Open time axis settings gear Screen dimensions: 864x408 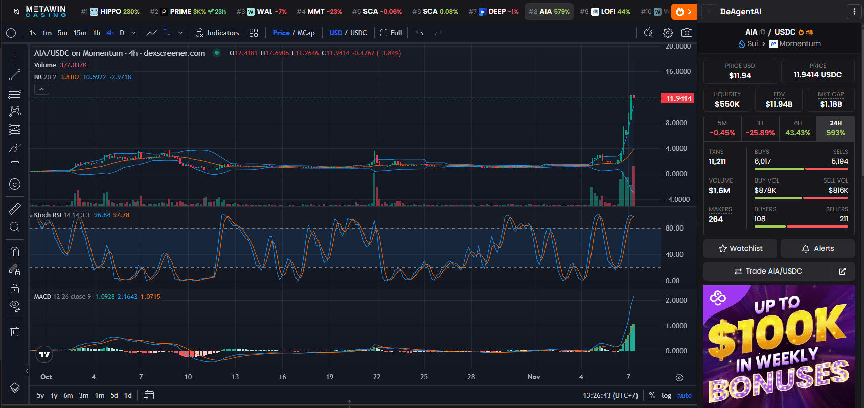(679, 377)
